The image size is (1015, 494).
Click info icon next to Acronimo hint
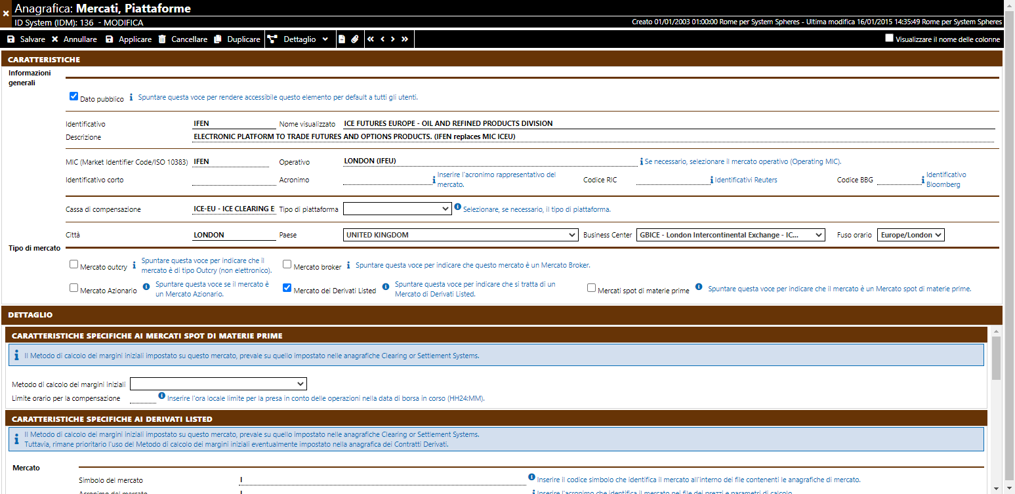tap(434, 180)
